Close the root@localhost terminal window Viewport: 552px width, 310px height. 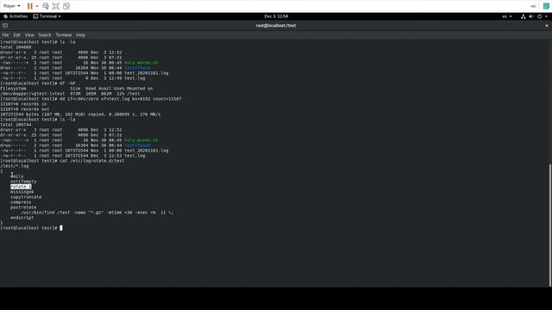click(547, 25)
